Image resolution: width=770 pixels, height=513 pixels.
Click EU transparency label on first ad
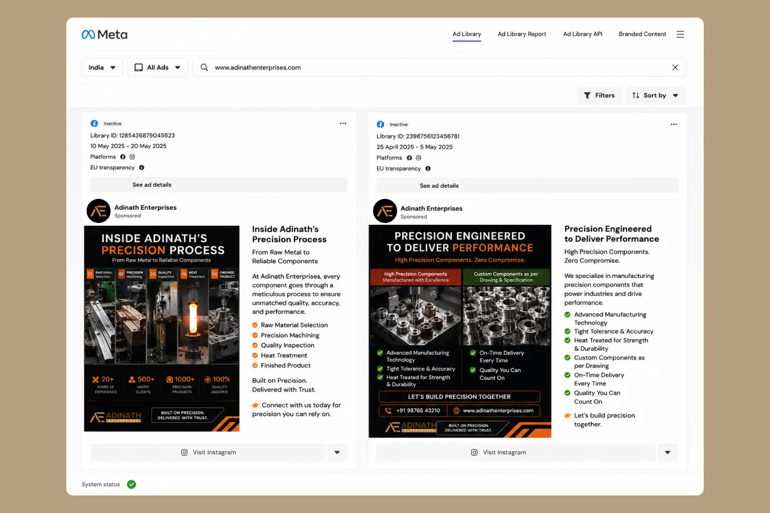pos(112,167)
